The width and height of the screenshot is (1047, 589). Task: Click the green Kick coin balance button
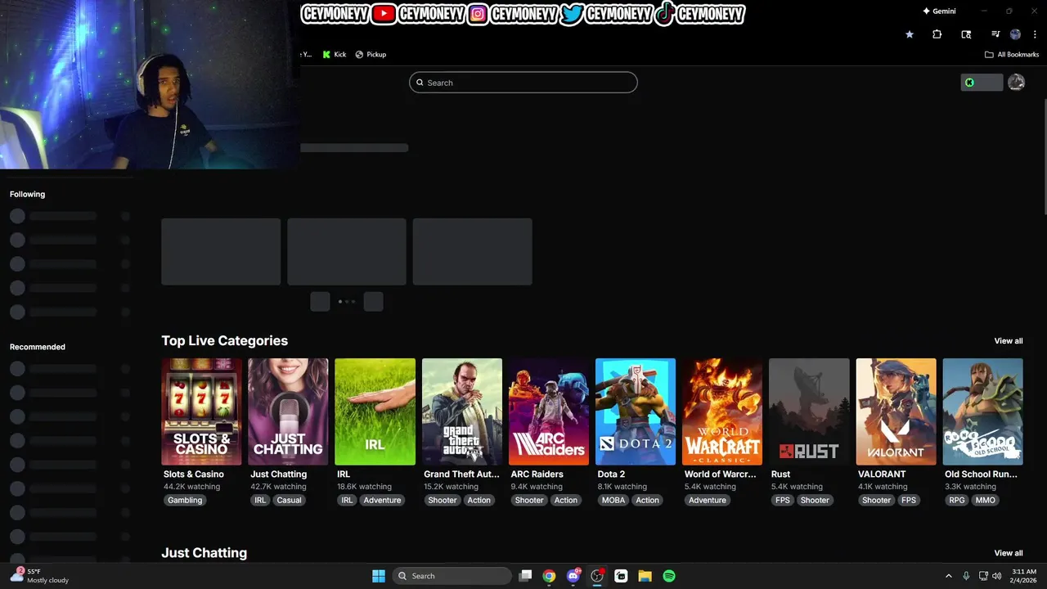[982, 83]
